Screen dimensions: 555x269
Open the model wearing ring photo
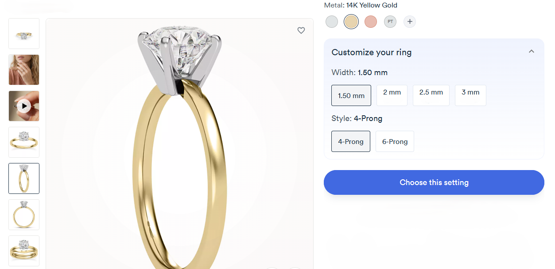23,69
